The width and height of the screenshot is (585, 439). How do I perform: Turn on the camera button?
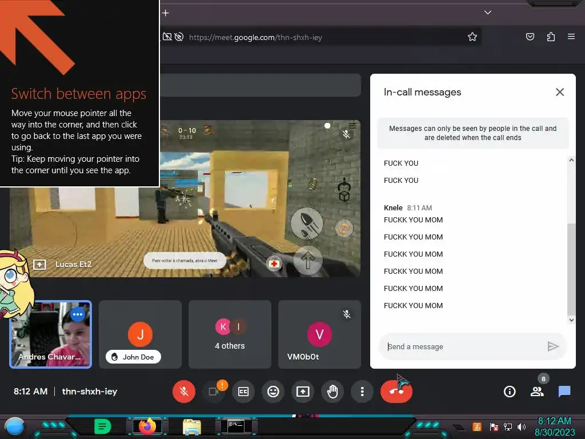214,391
